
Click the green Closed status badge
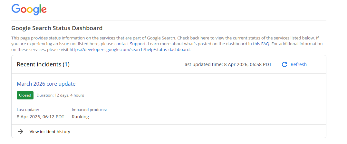[x=25, y=95]
